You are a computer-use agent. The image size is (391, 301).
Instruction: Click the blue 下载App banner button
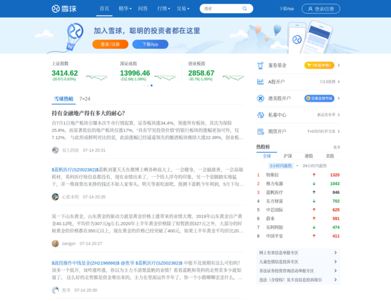pyautogui.click(x=150, y=44)
